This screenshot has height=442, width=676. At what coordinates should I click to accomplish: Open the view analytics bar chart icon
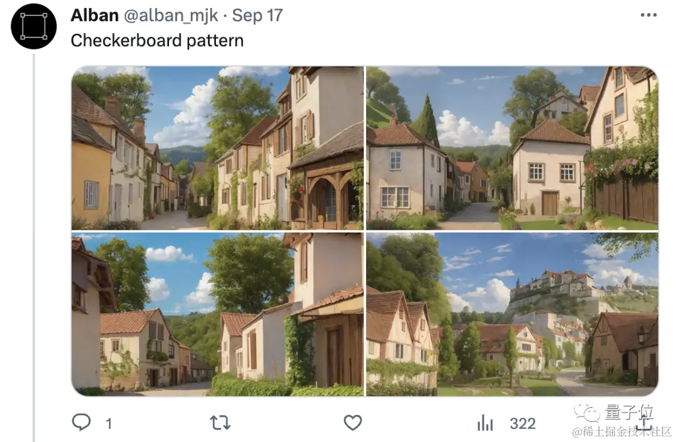click(x=485, y=423)
